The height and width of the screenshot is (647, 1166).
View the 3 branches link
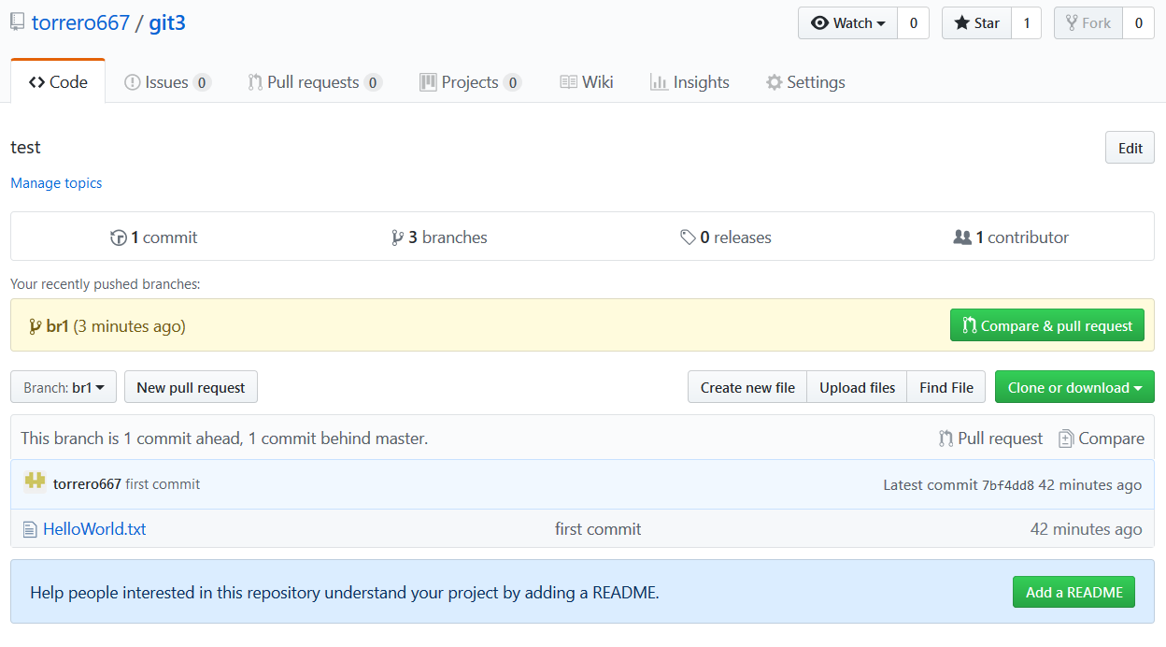[x=440, y=237]
